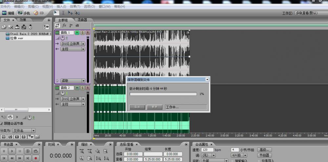
Task: Show the EQ controls in Main panel
Action: (77, 26)
